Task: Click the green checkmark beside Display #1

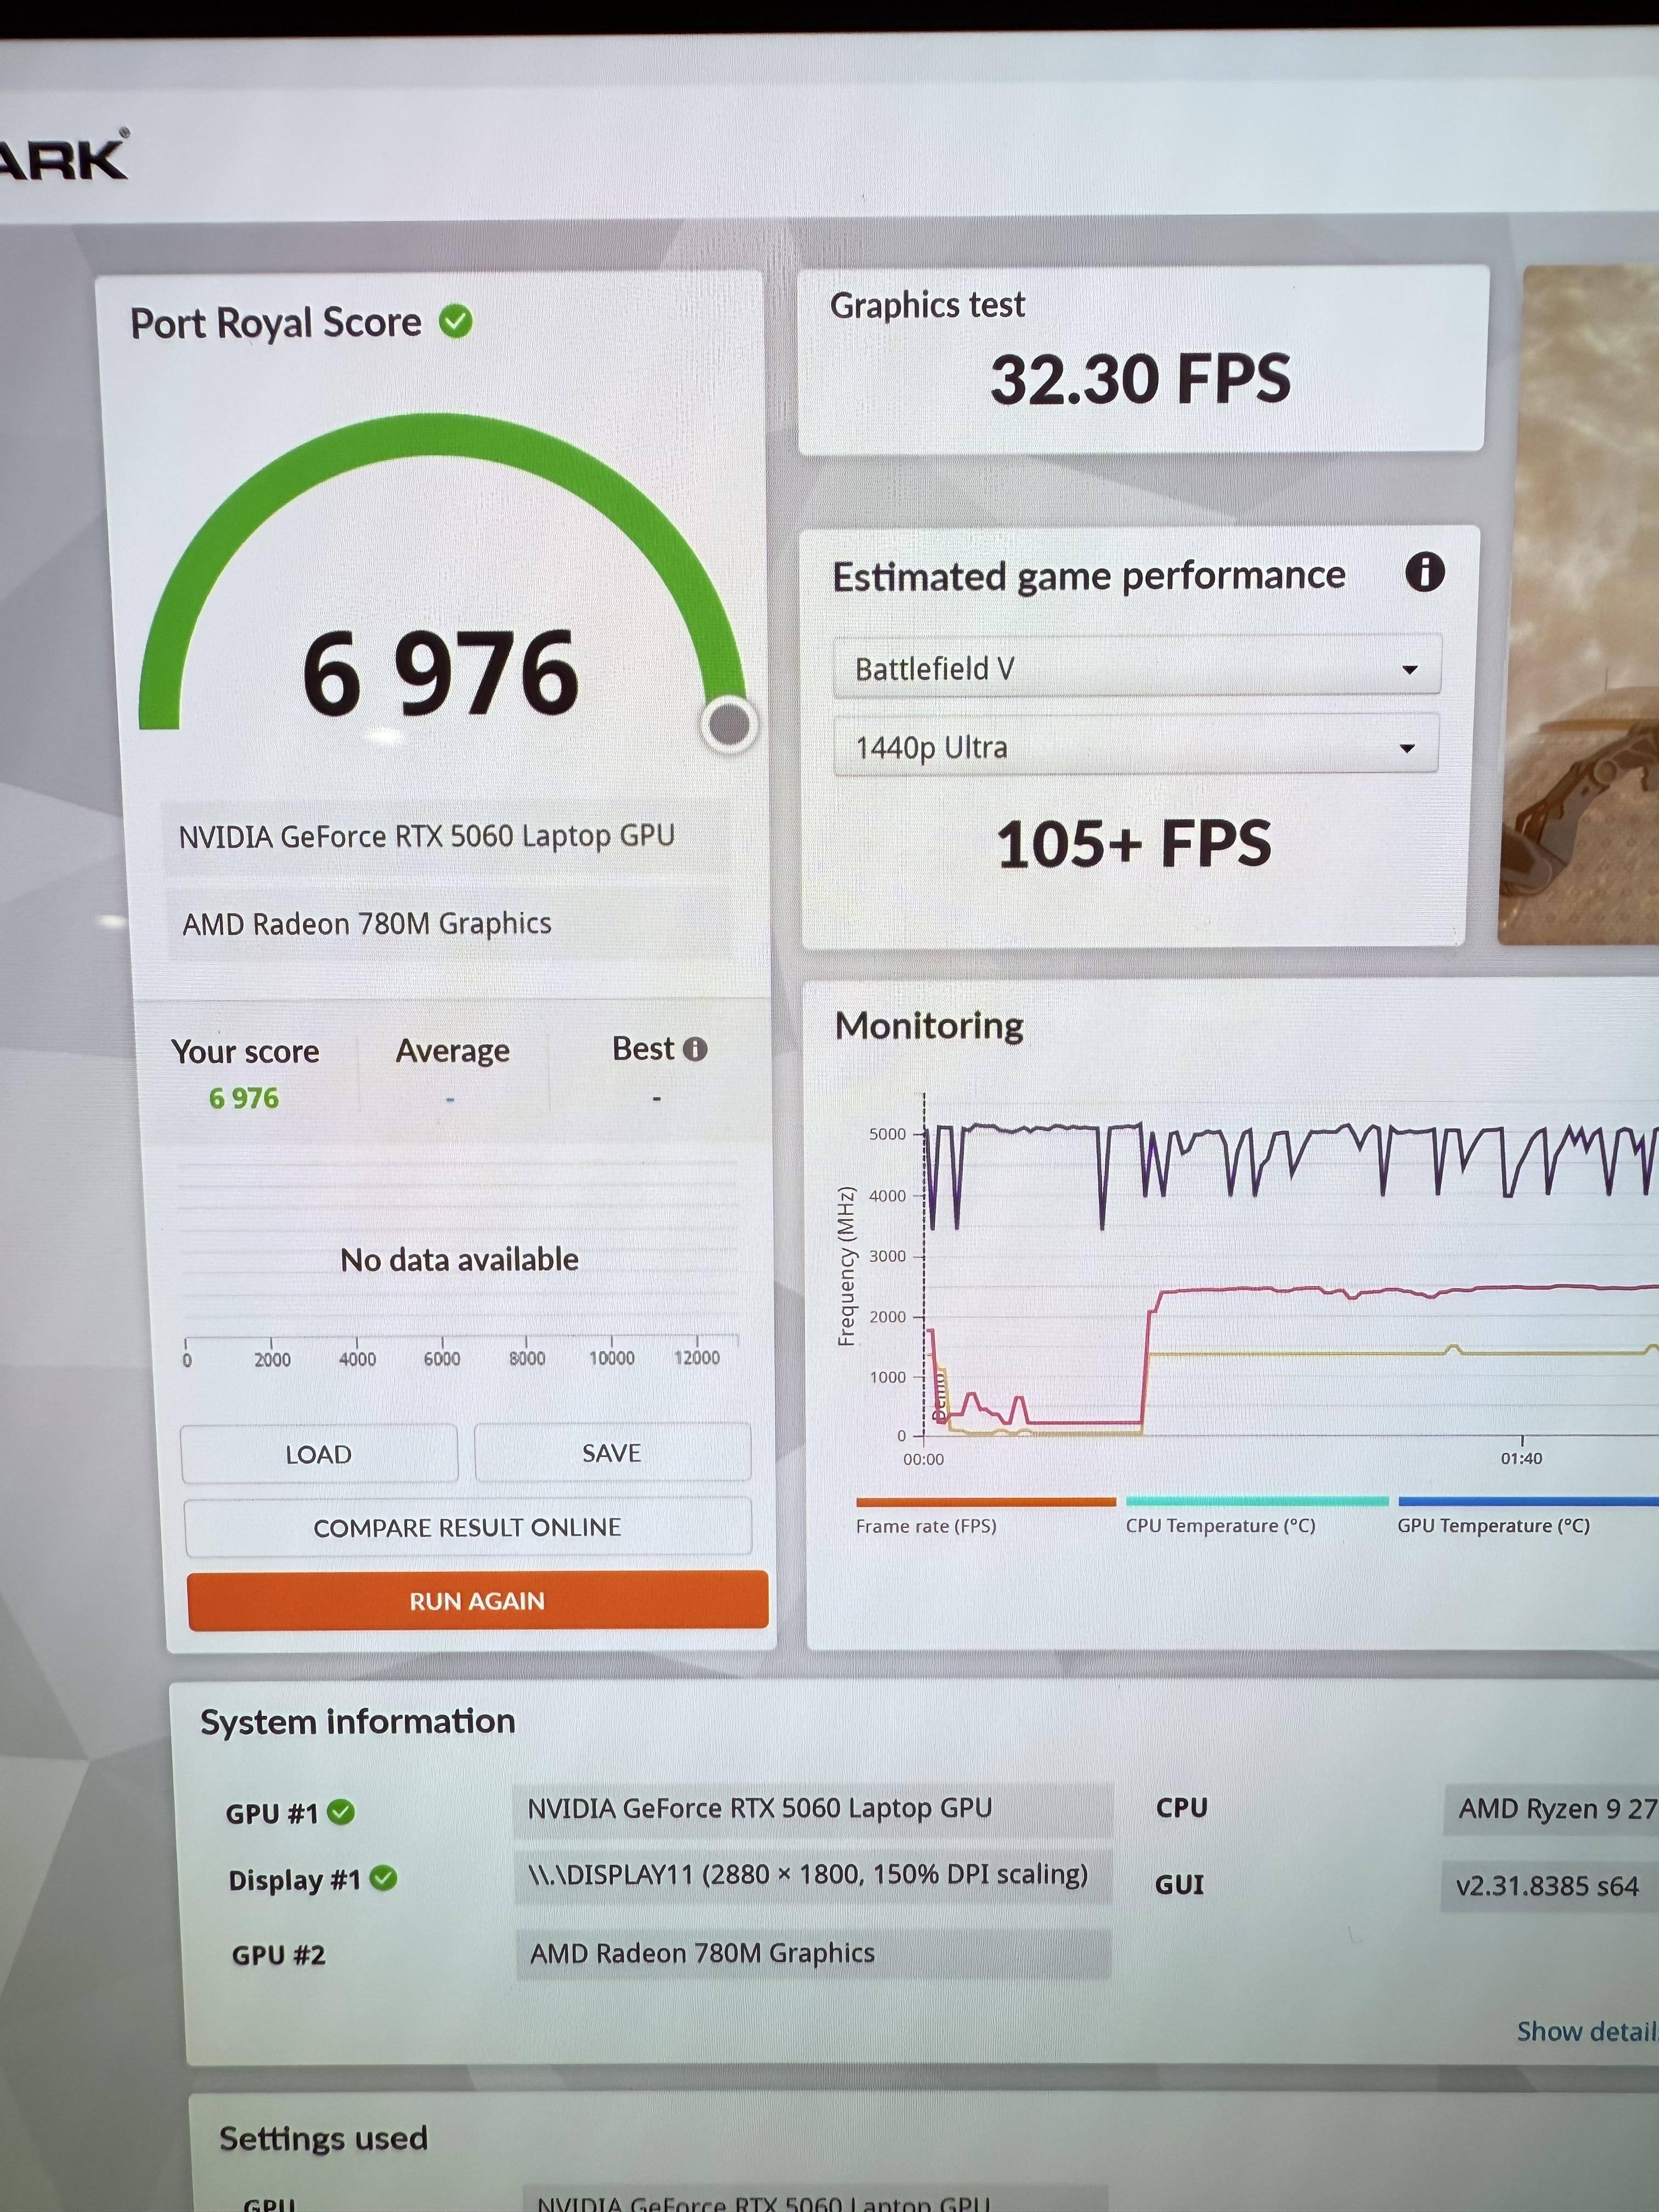Action: pos(383,1878)
